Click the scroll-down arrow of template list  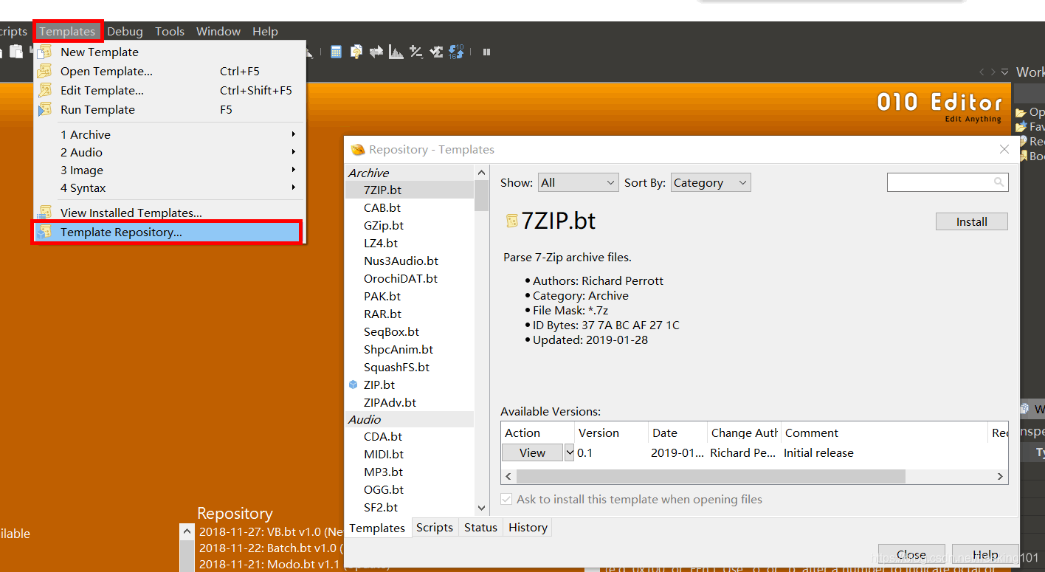click(x=481, y=508)
